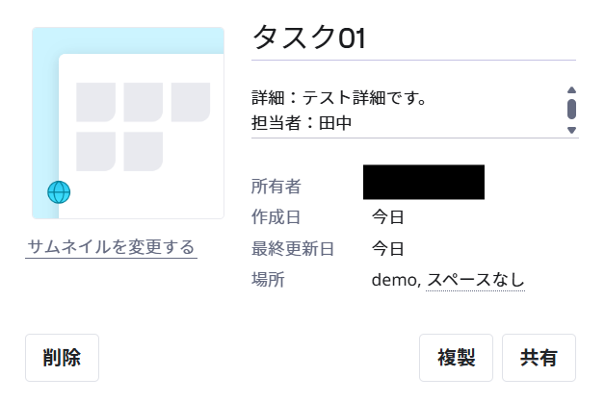Viewport: 605px width, 402px height.
Task: Click the 詳細:テスト詳細です。 description line
Action: coord(339,97)
